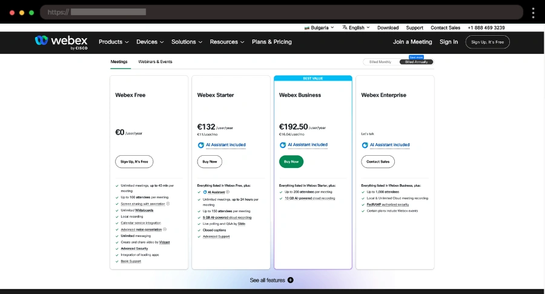Click Join a Meeting link
Viewport: 545px width, 294px height.
pos(412,42)
